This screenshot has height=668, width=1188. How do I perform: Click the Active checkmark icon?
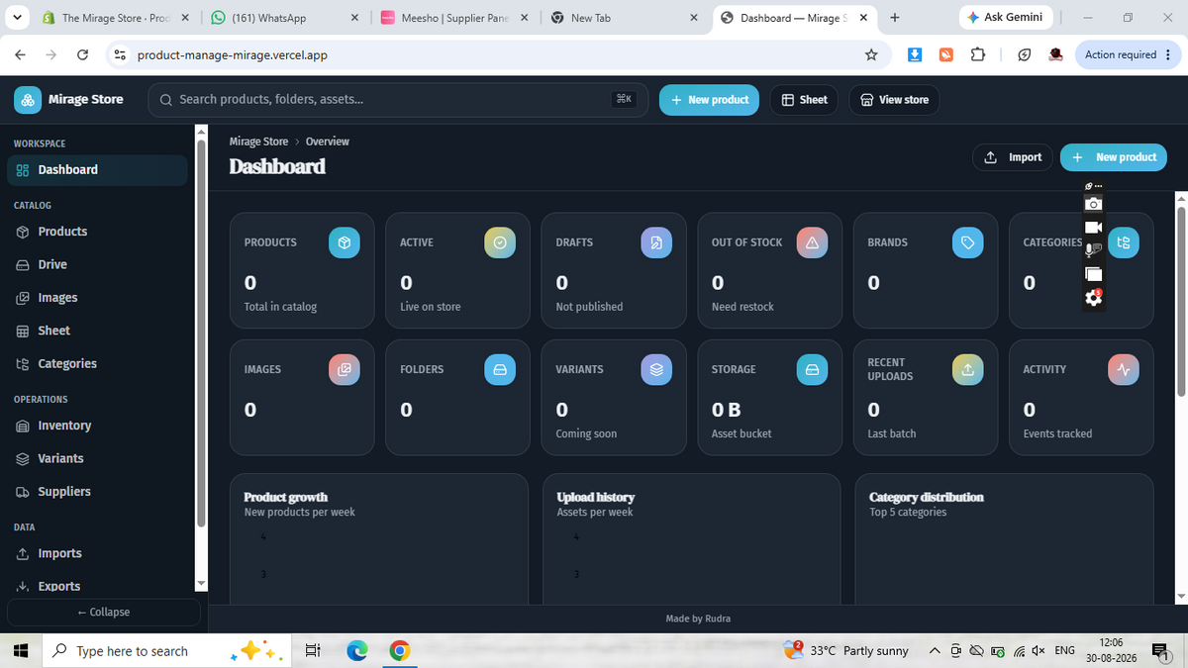[x=500, y=242]
